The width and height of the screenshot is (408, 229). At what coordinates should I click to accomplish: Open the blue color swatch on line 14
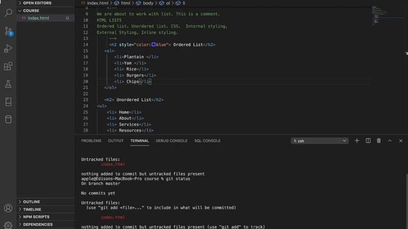pos(154,45)
